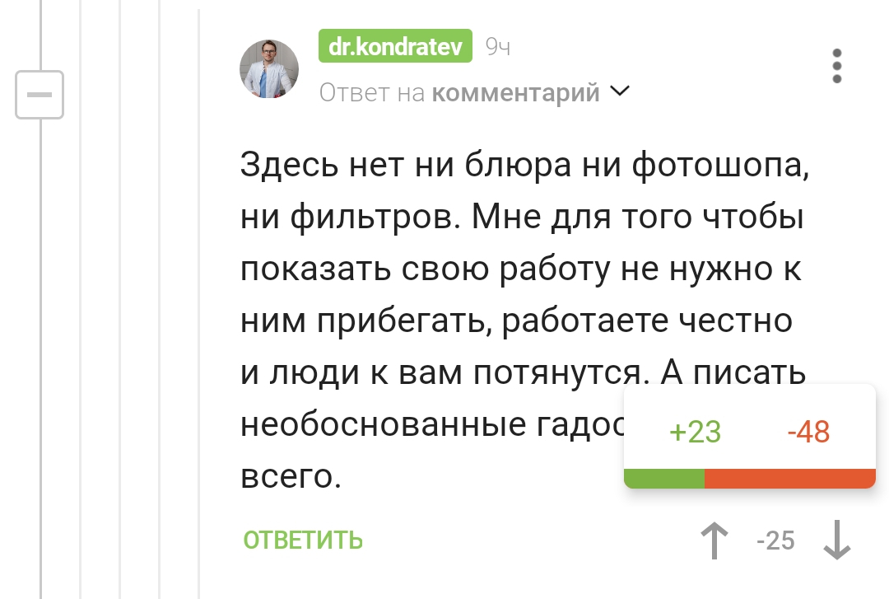
Task: Click the +23 upvotes count
Action: tap(695, 432)
